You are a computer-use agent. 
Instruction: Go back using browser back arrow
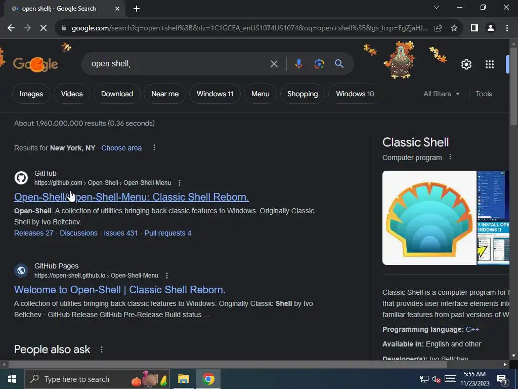[11, 28]
